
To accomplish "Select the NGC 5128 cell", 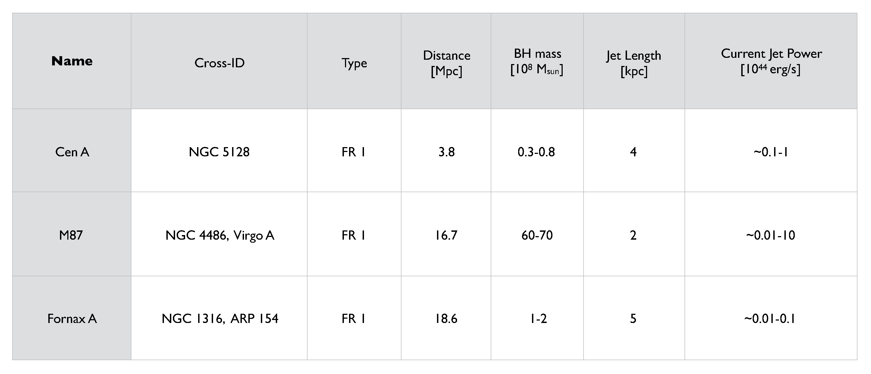I will [219, 152].
